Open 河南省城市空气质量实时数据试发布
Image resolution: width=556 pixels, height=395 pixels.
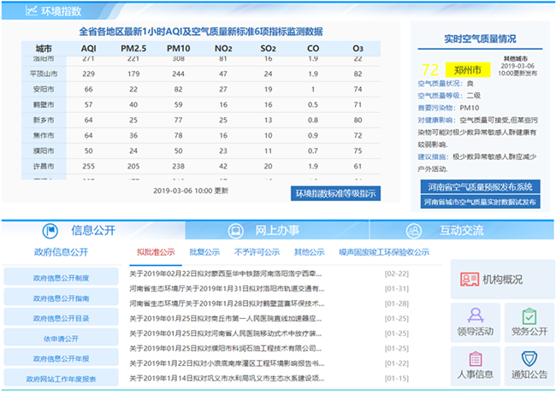(x=482, y=202)
